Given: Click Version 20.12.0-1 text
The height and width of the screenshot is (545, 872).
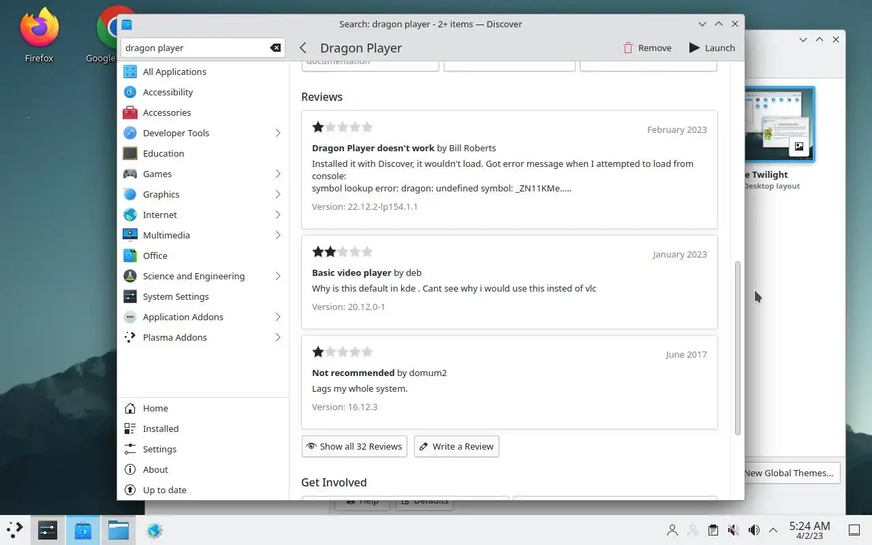Looking at the screenshot, I should click(x=348, y=307).
